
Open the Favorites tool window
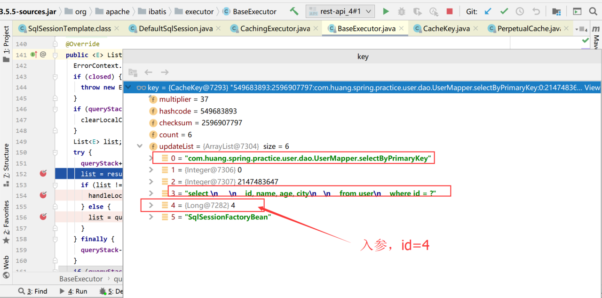tap(6, 222)
